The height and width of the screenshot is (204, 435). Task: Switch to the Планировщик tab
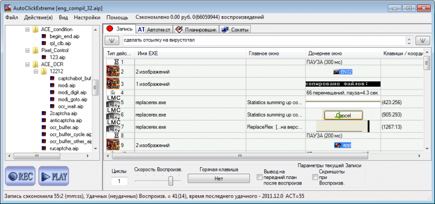196,29
